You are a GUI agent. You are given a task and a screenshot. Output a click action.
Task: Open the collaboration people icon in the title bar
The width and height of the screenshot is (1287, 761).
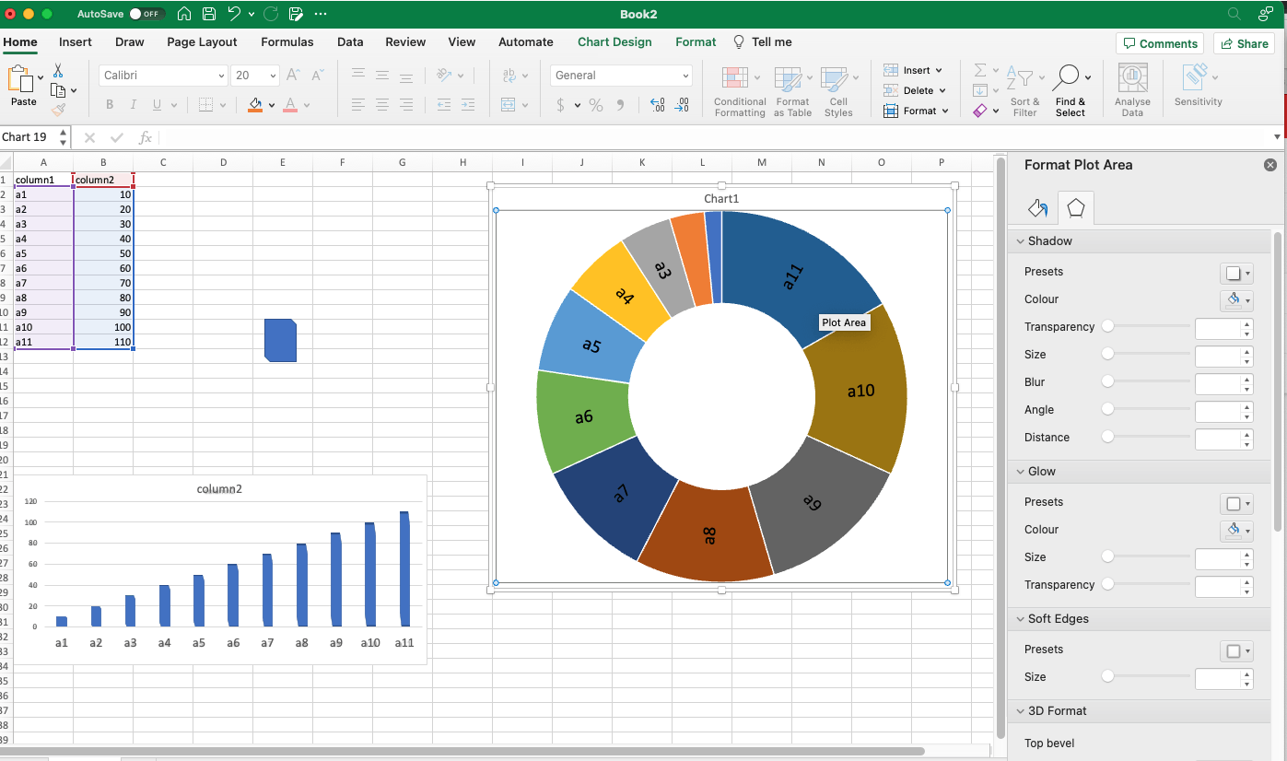click(x=1265, y=14)
